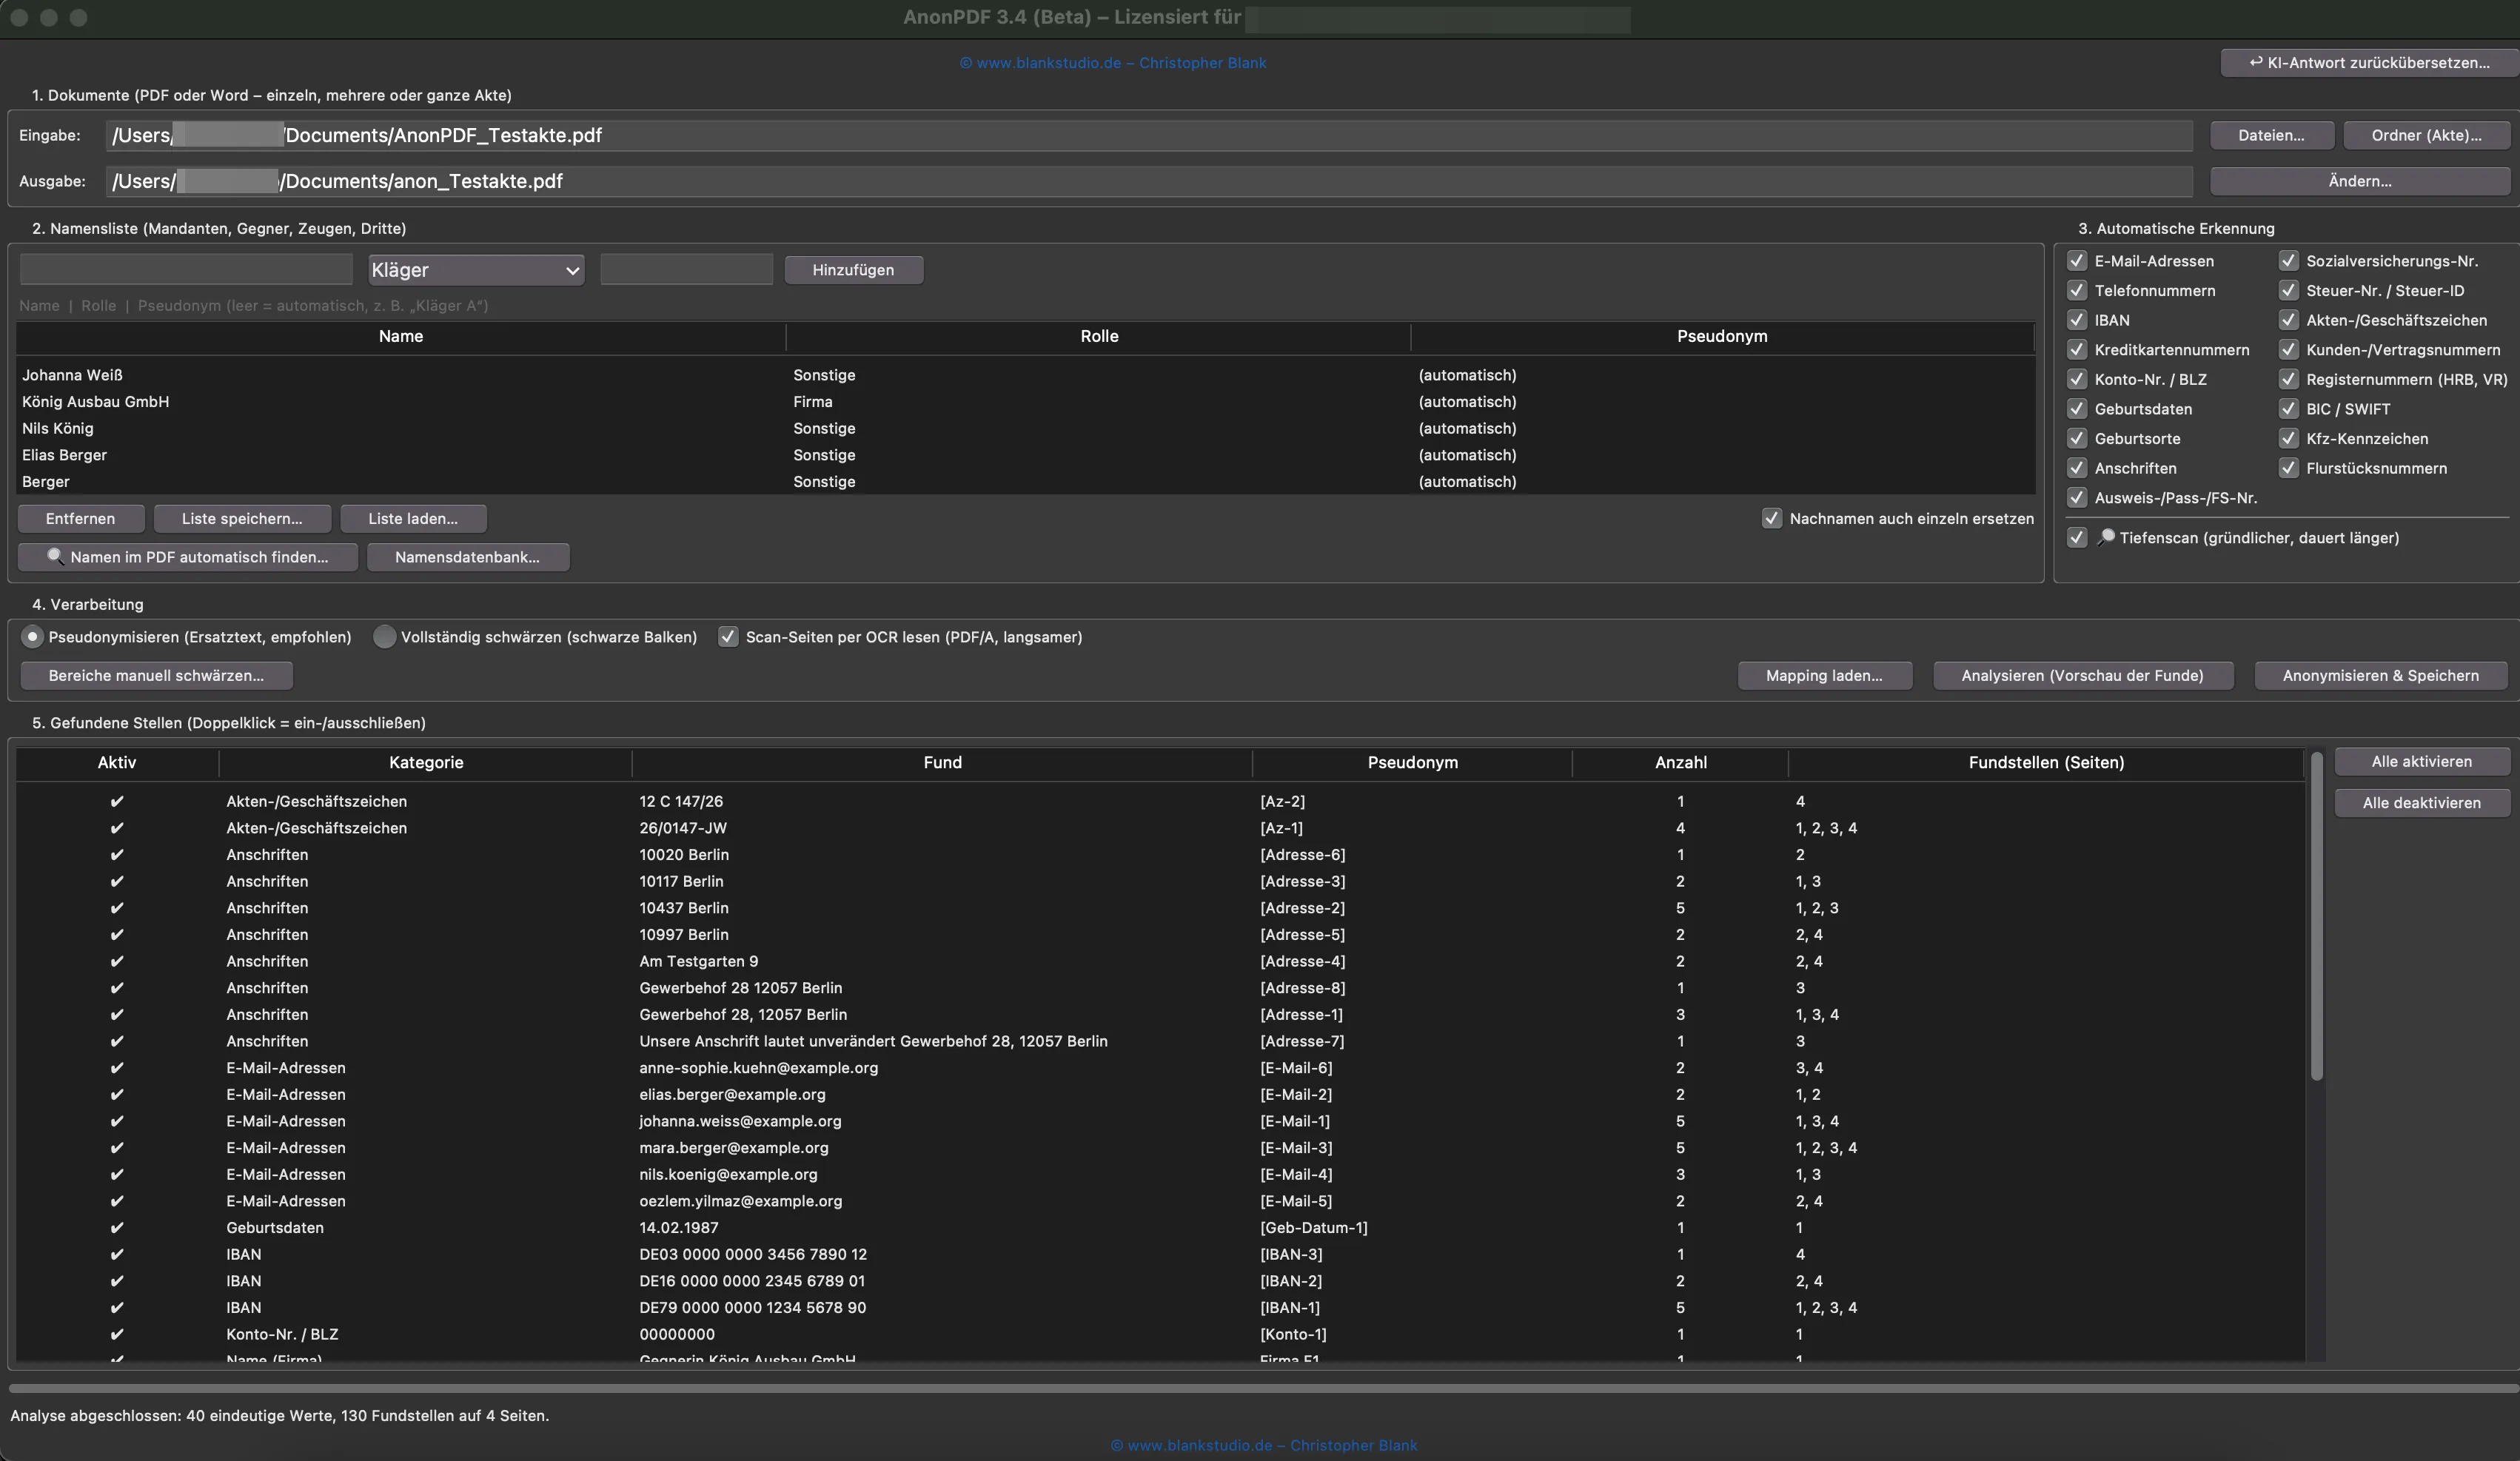
Task: Run Analysieren (Vorschau der Funde)
Action: click(2082, 675)
